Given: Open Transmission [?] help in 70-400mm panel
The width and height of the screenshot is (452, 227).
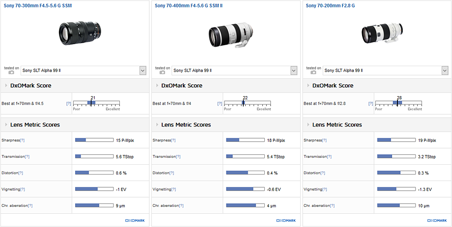Looking at the screenshot, I should 178,156.
